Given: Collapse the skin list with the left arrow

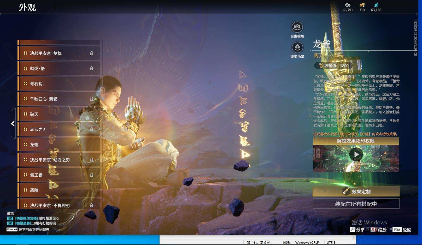Looking at the screenshot, I should 13,123.
